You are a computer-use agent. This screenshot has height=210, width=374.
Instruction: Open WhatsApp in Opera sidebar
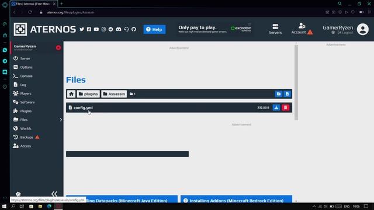coord(5,50)
